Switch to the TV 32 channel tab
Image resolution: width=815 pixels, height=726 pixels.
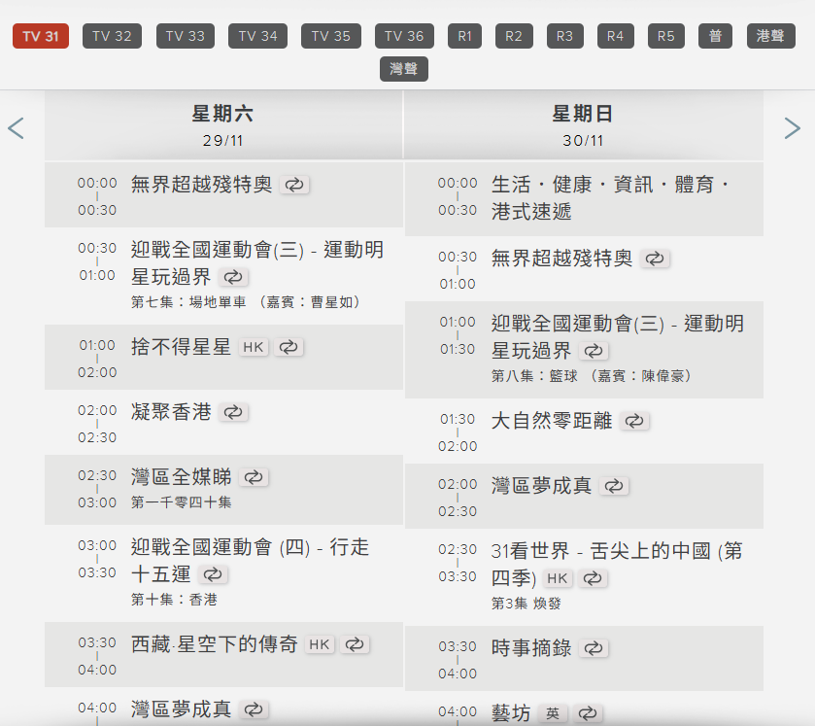[111, 36]
